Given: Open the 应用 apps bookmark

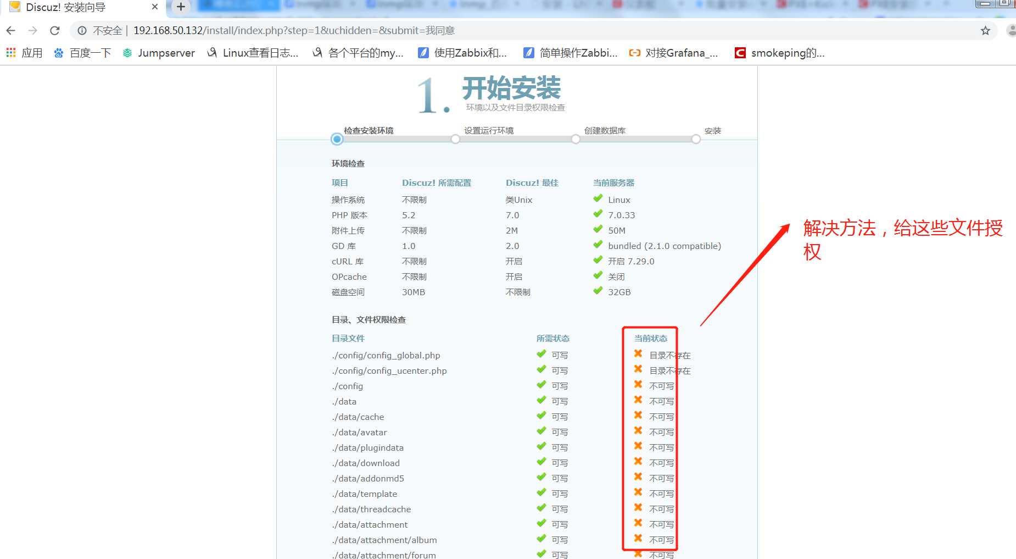Looking at the screenshot, I should (x=24, y=53).
